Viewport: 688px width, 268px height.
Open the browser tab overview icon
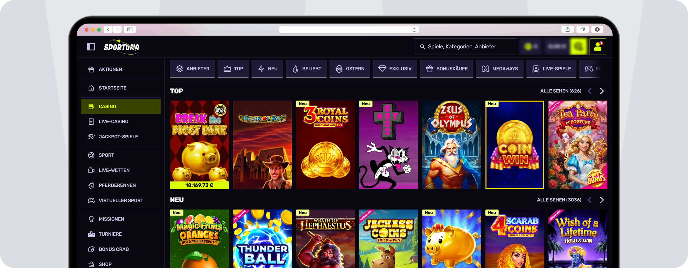[582, 29]
